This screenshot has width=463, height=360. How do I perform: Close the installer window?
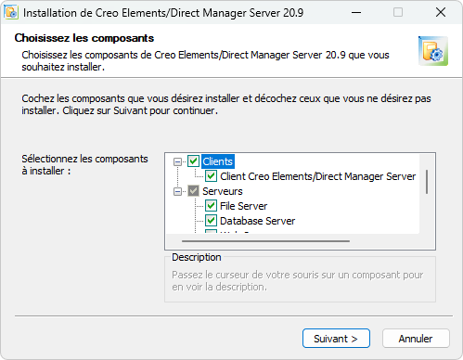pyautogui.click(x=441, y=13)
